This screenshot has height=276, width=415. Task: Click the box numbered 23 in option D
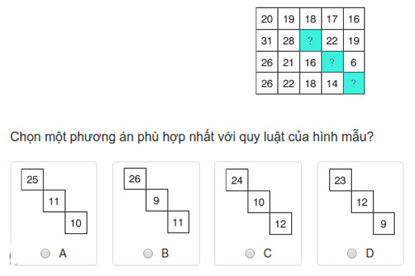click(340, 181)
